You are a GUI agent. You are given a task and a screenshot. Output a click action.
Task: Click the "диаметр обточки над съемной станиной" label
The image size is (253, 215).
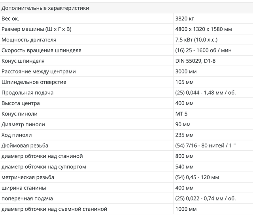[55, 209]
